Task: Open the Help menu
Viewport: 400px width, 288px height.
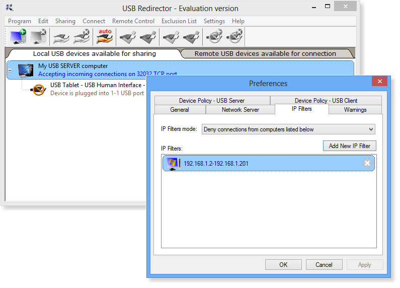Action: tap(238, 21)
